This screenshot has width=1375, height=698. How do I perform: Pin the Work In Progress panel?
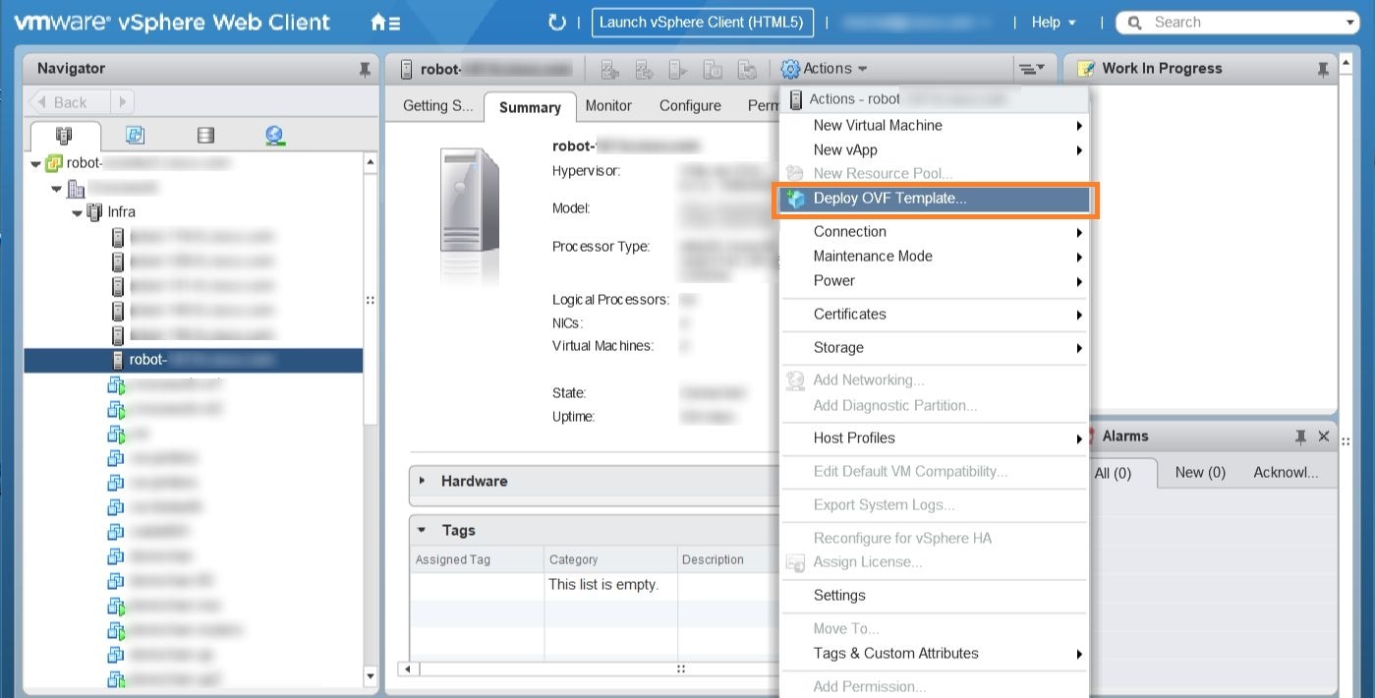[1323, 69]
